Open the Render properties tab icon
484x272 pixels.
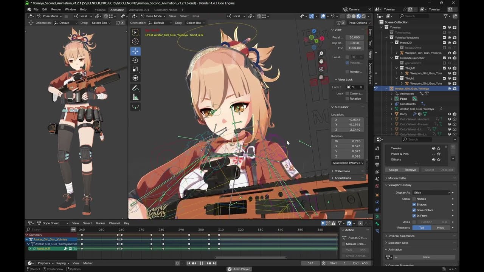(x=377, y=157)
